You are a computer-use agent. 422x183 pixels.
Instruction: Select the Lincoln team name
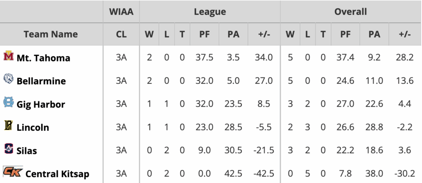pos(33,127)
